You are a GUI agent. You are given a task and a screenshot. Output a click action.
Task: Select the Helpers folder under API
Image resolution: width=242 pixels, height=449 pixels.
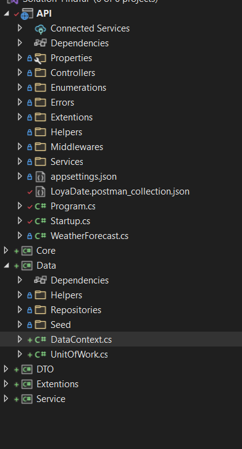point(67,132)
